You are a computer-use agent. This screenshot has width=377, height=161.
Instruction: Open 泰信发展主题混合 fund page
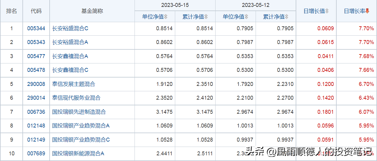[74, 84]
